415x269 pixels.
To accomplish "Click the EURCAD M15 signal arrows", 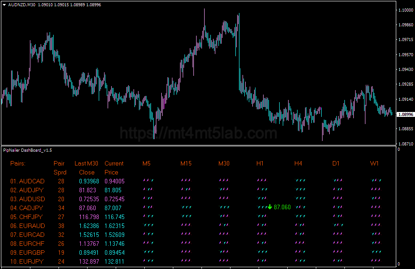I will pos(186,234).
